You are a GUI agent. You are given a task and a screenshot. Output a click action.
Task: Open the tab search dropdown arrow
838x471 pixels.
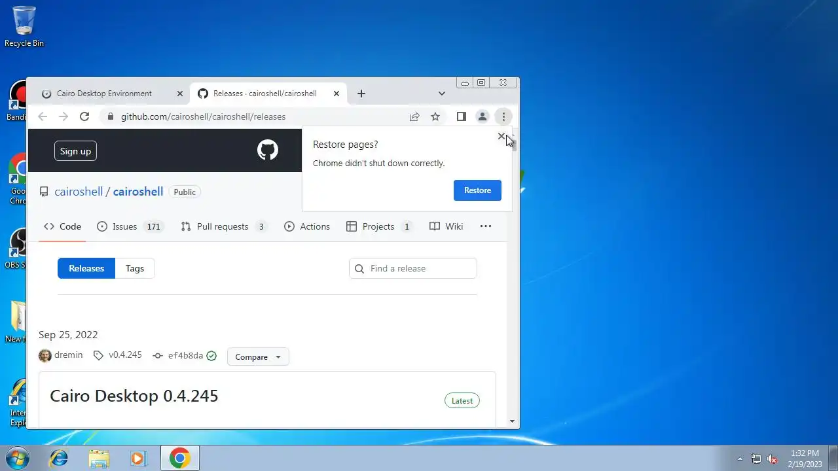pyautogui.click(x=442, y=94)
